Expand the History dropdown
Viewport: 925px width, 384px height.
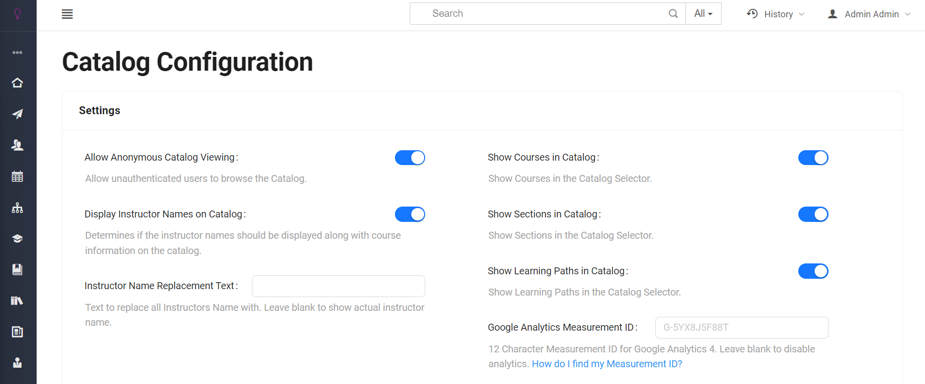pyautogui.click(x=776, y=14)
